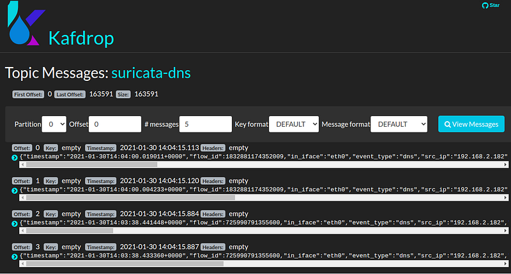Click the Topic Messages heading text
This screenshot has height=274, width=511.
point(56,73)
